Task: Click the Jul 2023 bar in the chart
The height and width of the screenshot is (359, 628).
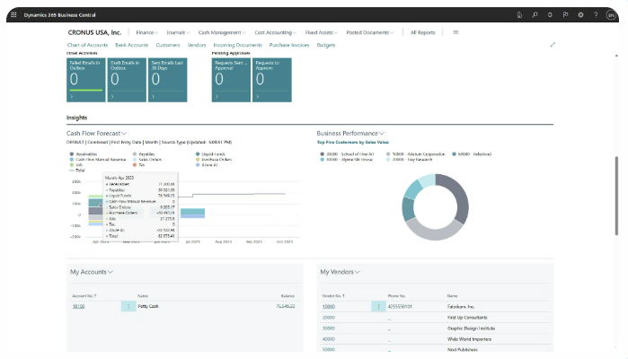Action: pyautogui.click(x=192, y=214)
